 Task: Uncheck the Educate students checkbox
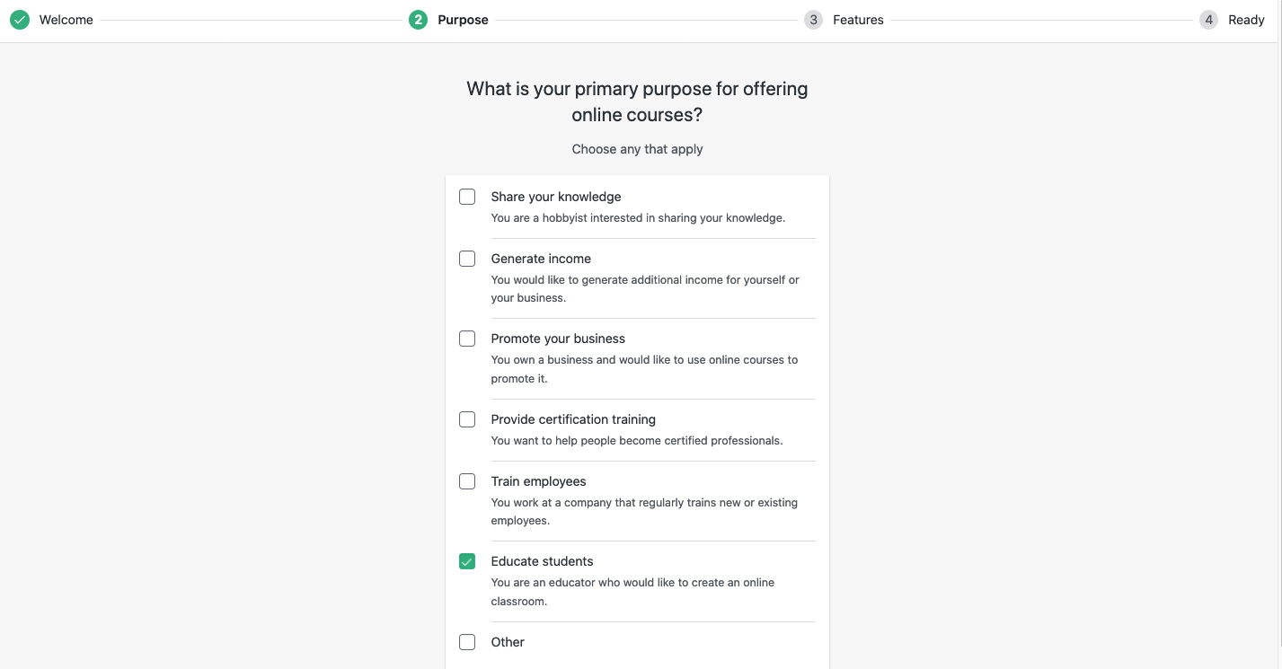tap(467, 561)
